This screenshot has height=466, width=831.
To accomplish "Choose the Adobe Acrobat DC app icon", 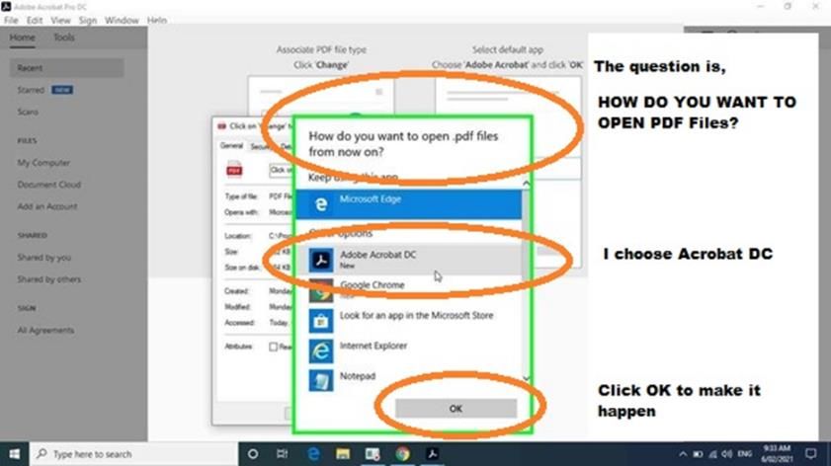I will coord(321,260).
